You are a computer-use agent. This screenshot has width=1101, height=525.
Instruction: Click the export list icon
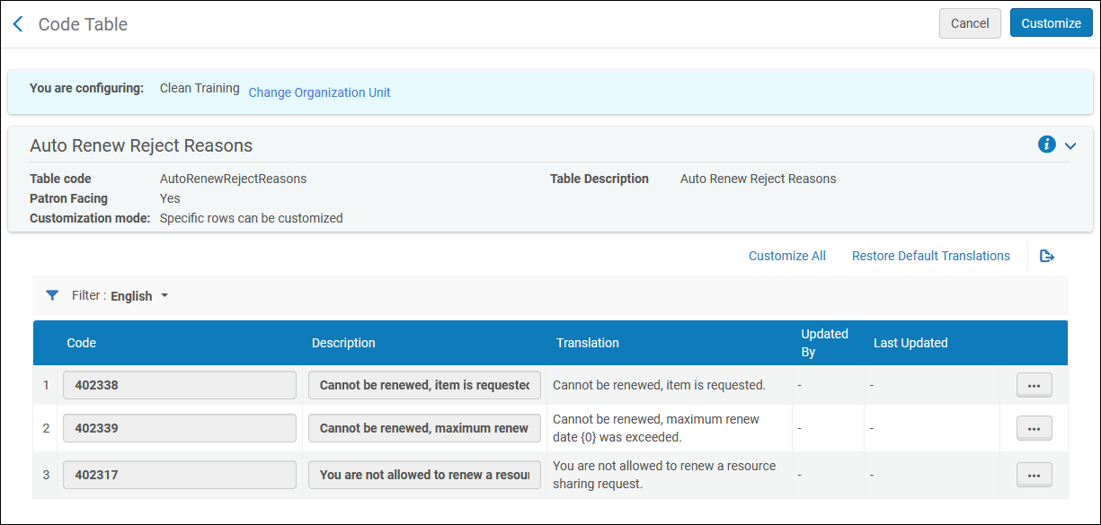pyautogui.click(x=1047, y=256)
